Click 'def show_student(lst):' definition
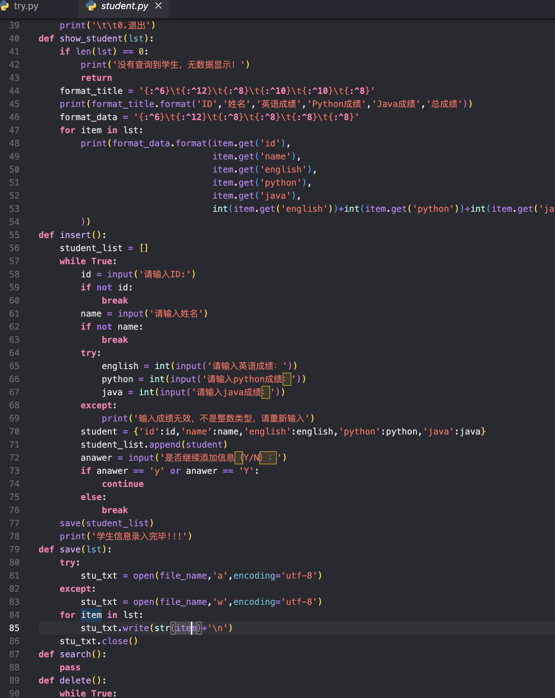 pos(96,39)
